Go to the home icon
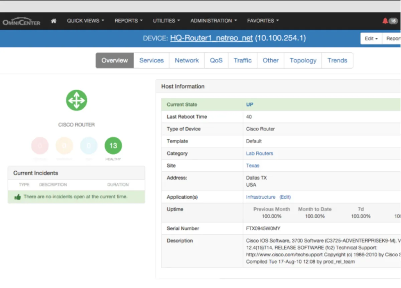401x288 pixels. pos(53,21)
